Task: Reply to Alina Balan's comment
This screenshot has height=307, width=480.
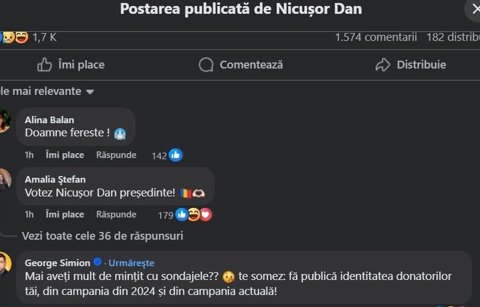Action: (x=116, y=155)
